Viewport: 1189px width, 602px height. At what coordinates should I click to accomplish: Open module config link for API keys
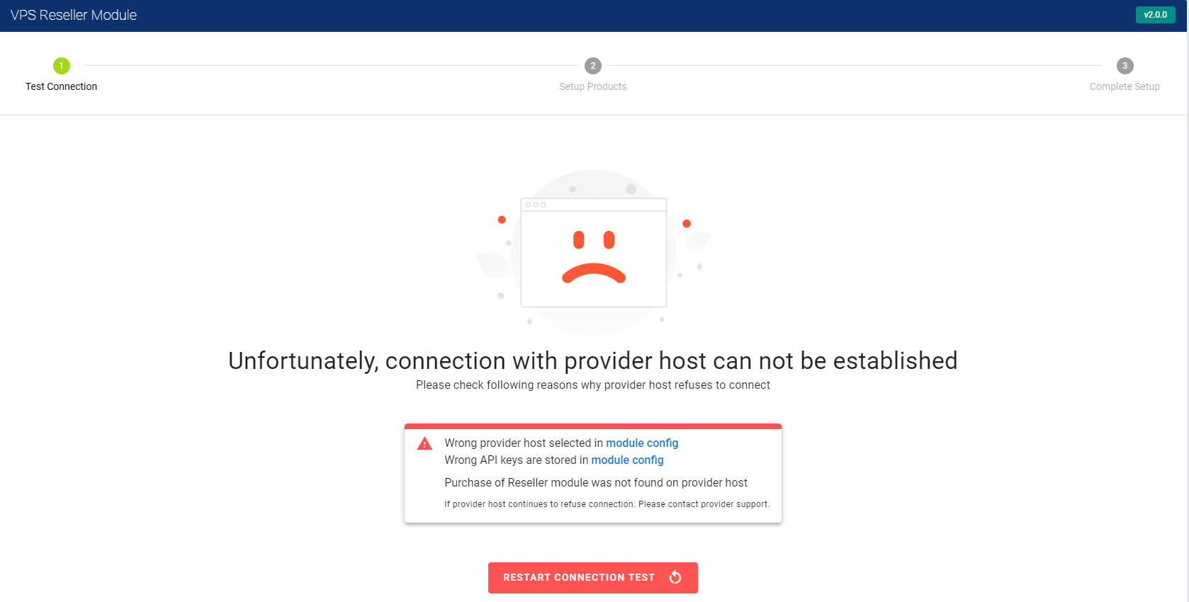pyautogui.click(x=628, y=460)
